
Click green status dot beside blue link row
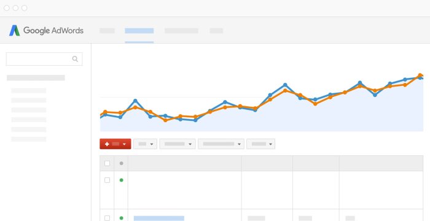pos(121,219)
